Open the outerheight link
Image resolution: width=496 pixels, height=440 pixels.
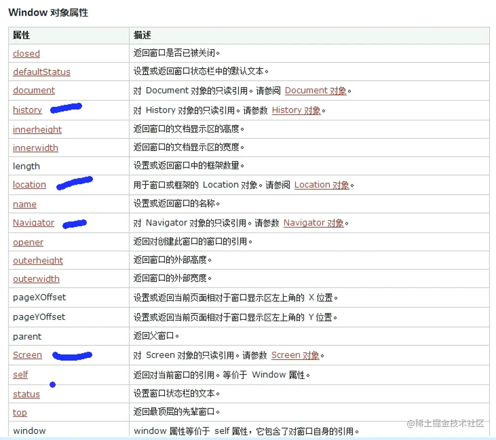(x=38, y=261)
